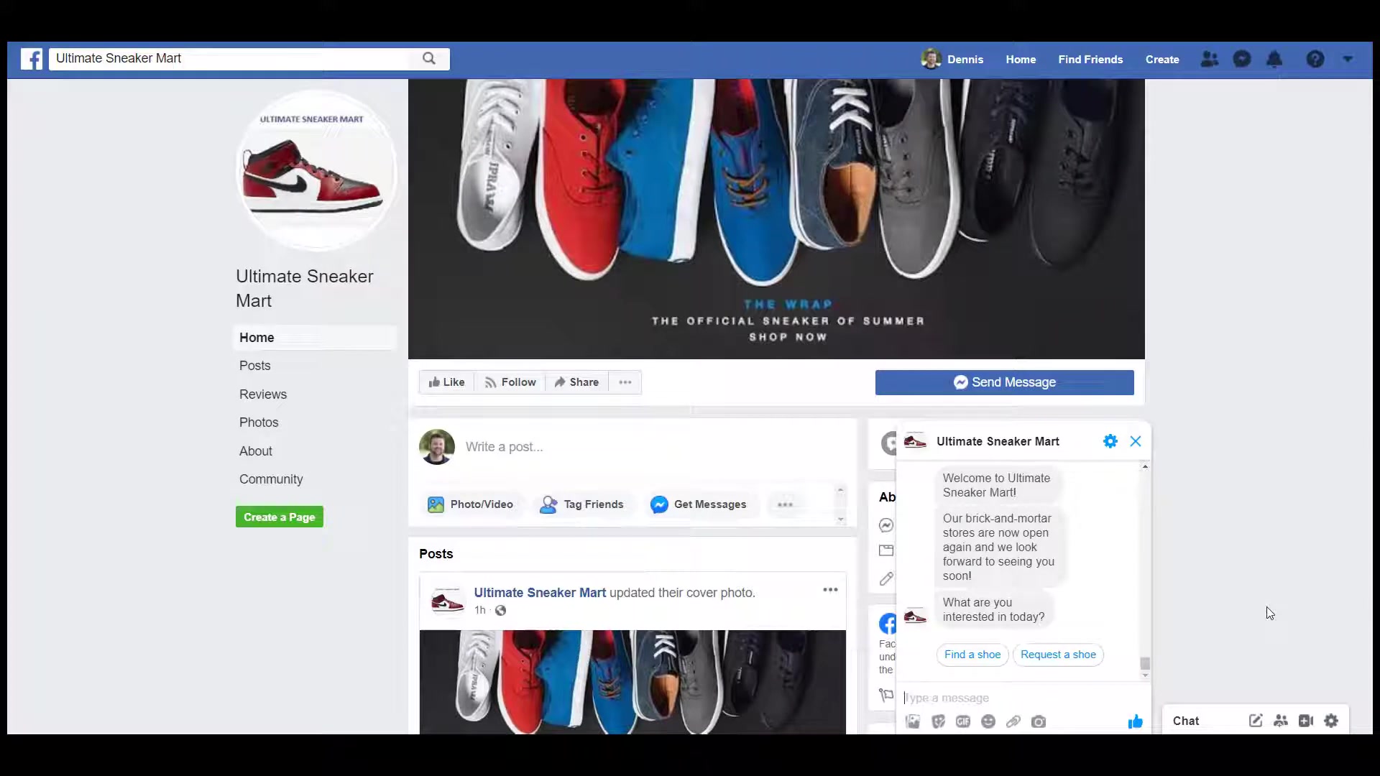
Task: Open About in page sidebar
Action: (x=256, y=451)
